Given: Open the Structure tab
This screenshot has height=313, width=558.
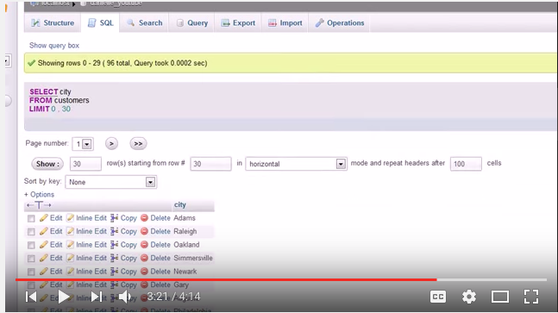Looking at the screenshot, I should [53, 23].
